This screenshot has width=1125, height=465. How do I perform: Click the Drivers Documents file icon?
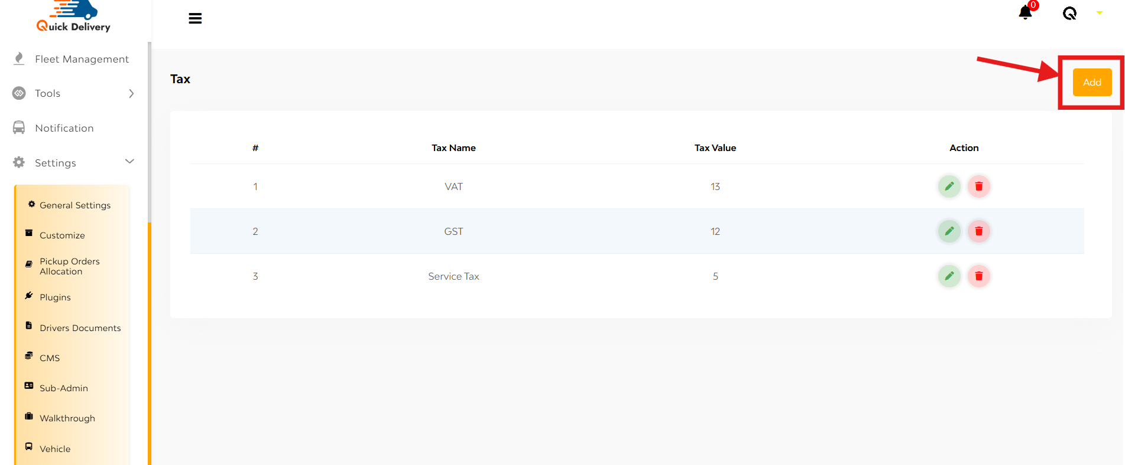point(29,325)
